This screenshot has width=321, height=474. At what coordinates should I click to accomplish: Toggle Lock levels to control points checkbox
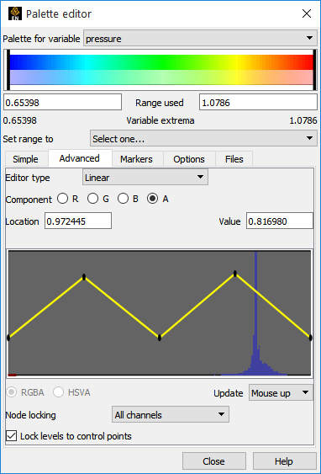pyautogui.click(x=12, y=436)
